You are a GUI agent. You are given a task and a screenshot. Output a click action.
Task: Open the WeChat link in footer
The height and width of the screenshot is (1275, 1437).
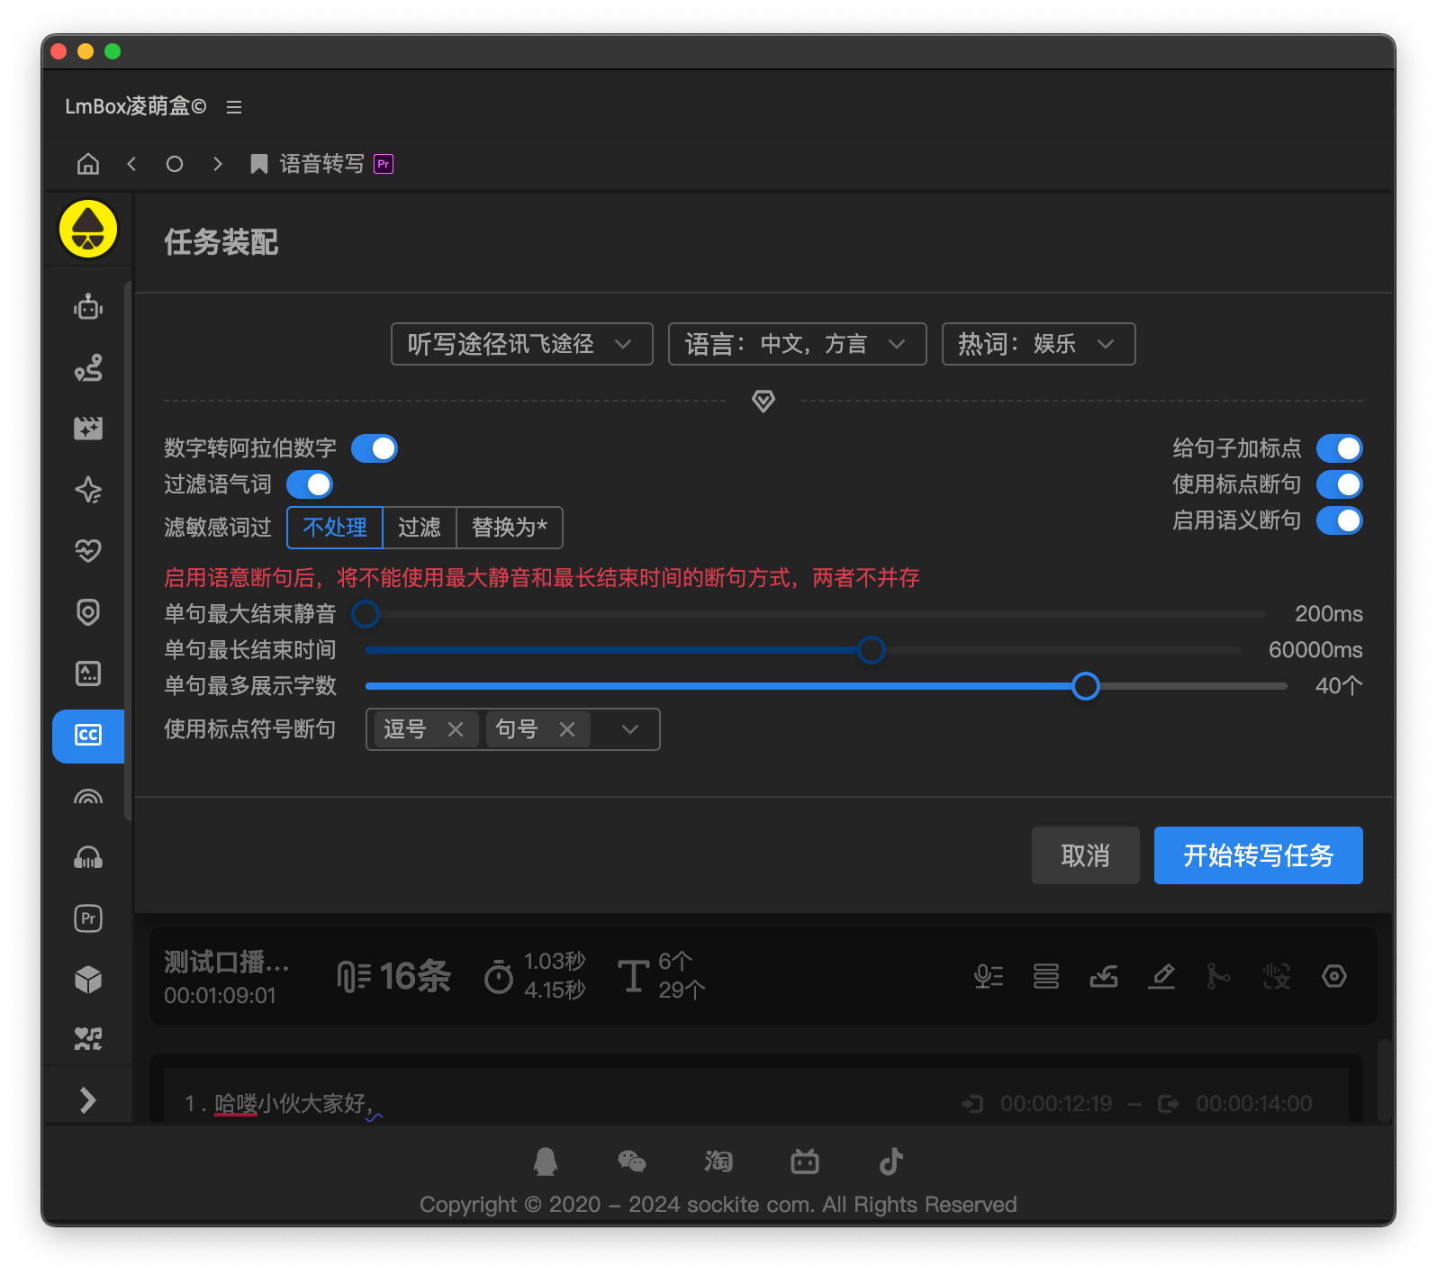(x=632, y=1162)
